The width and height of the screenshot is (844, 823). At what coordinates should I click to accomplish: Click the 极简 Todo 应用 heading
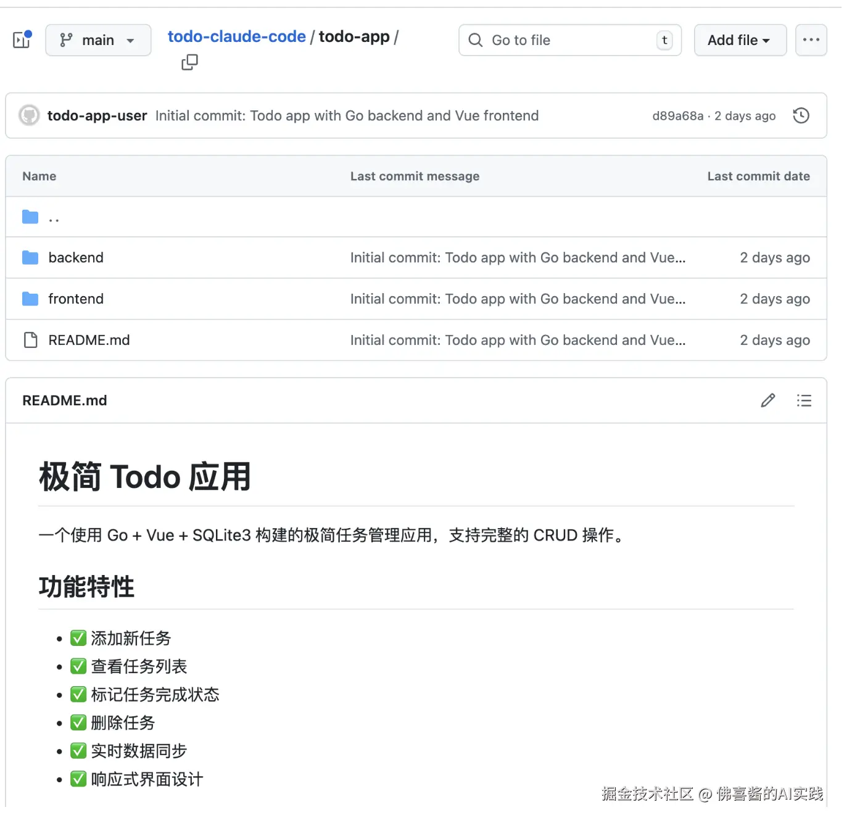[x=145, y=477]
